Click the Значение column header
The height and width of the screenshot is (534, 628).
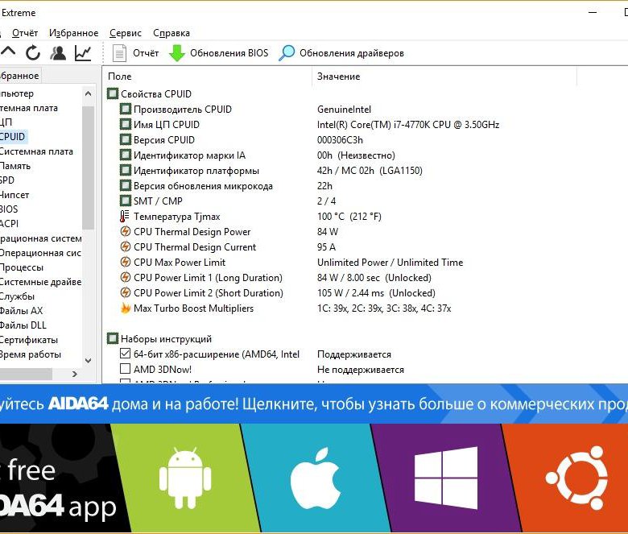pos(339,77)
